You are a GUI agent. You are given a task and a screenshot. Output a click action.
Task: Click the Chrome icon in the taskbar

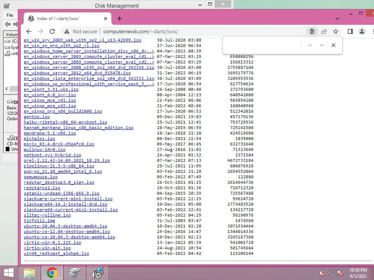[x=52, y=273]
